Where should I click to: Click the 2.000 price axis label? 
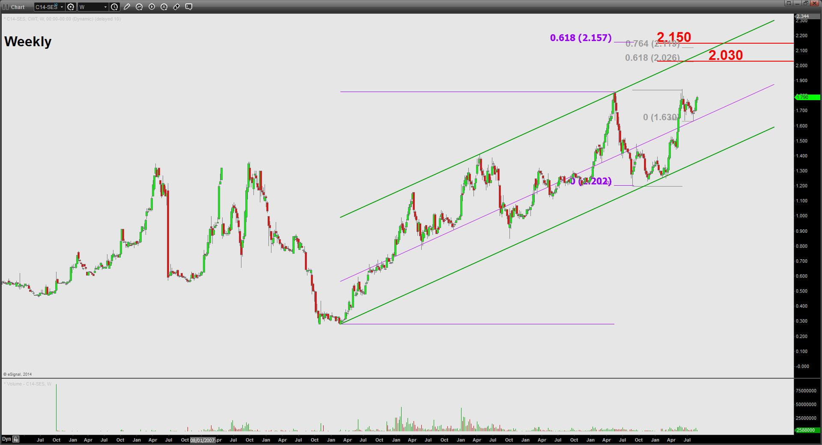point(801,65)
